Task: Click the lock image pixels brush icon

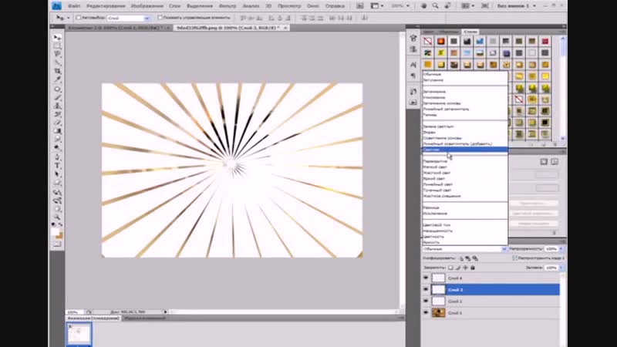Action: [457, 268]
